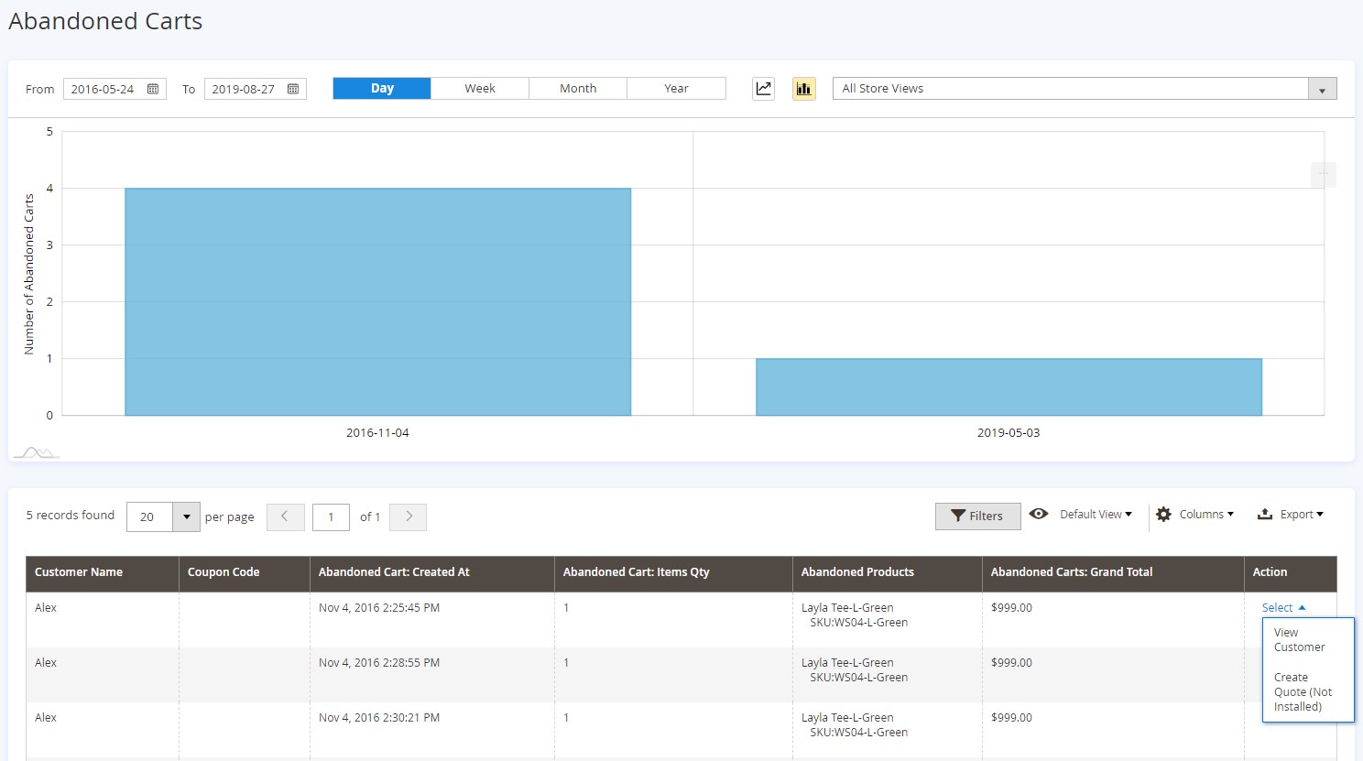Expand the Columns dropdown

pos(1206,515)
